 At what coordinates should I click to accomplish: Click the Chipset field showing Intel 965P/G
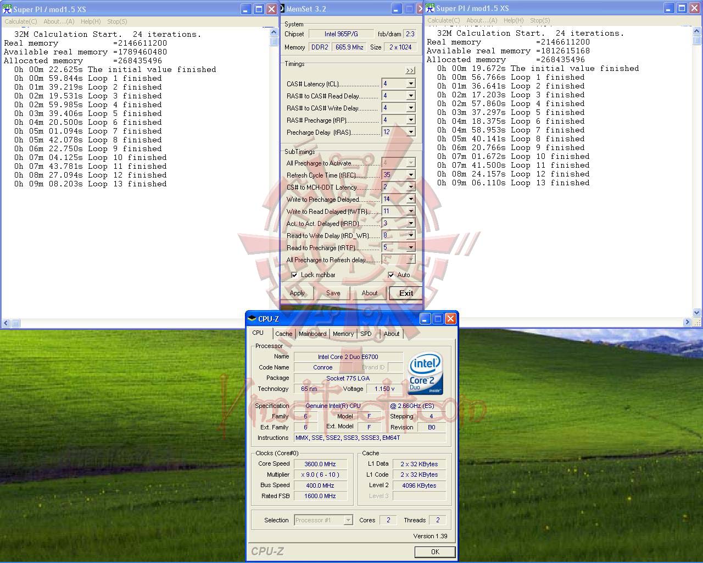pyautogui.click(x=341, y=34)
